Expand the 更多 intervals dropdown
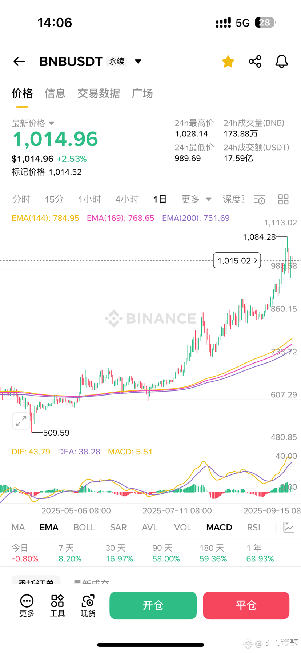The height and width of the screenshot is (653, 301). point(196,199)
